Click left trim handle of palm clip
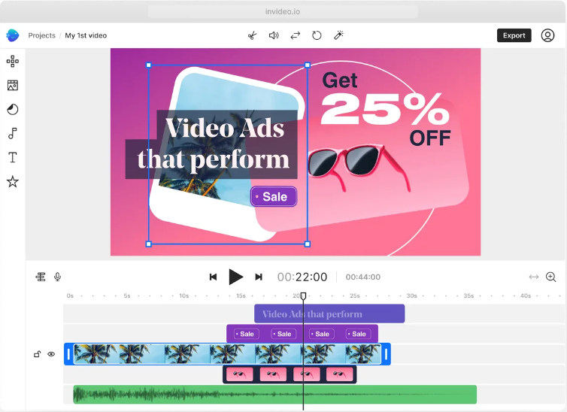This screenshot has height=412, width=567. point(68,354)
